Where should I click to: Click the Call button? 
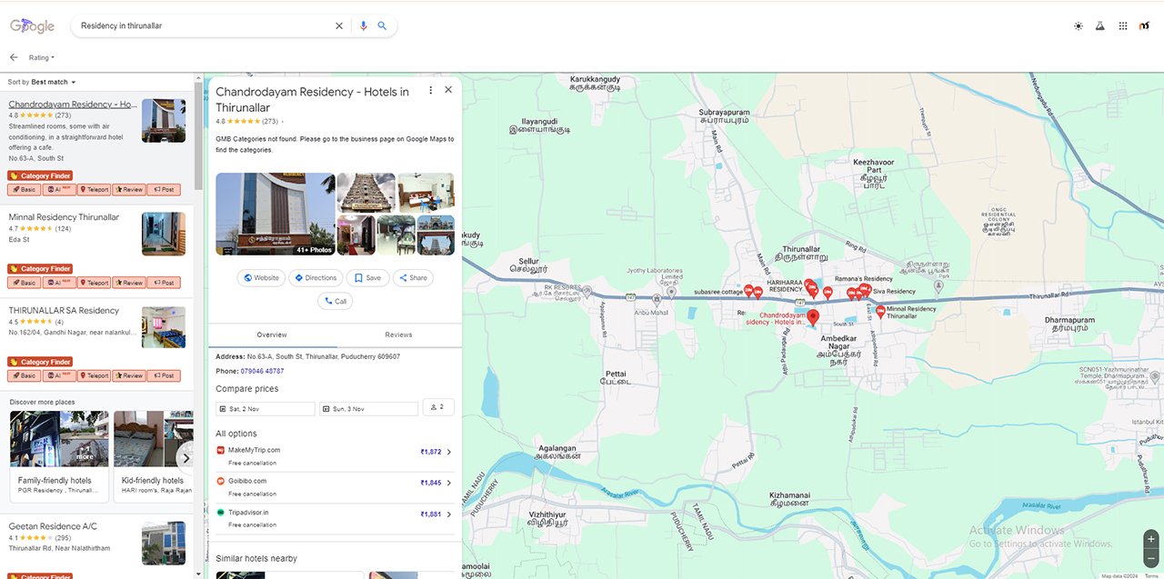(335, 301)
